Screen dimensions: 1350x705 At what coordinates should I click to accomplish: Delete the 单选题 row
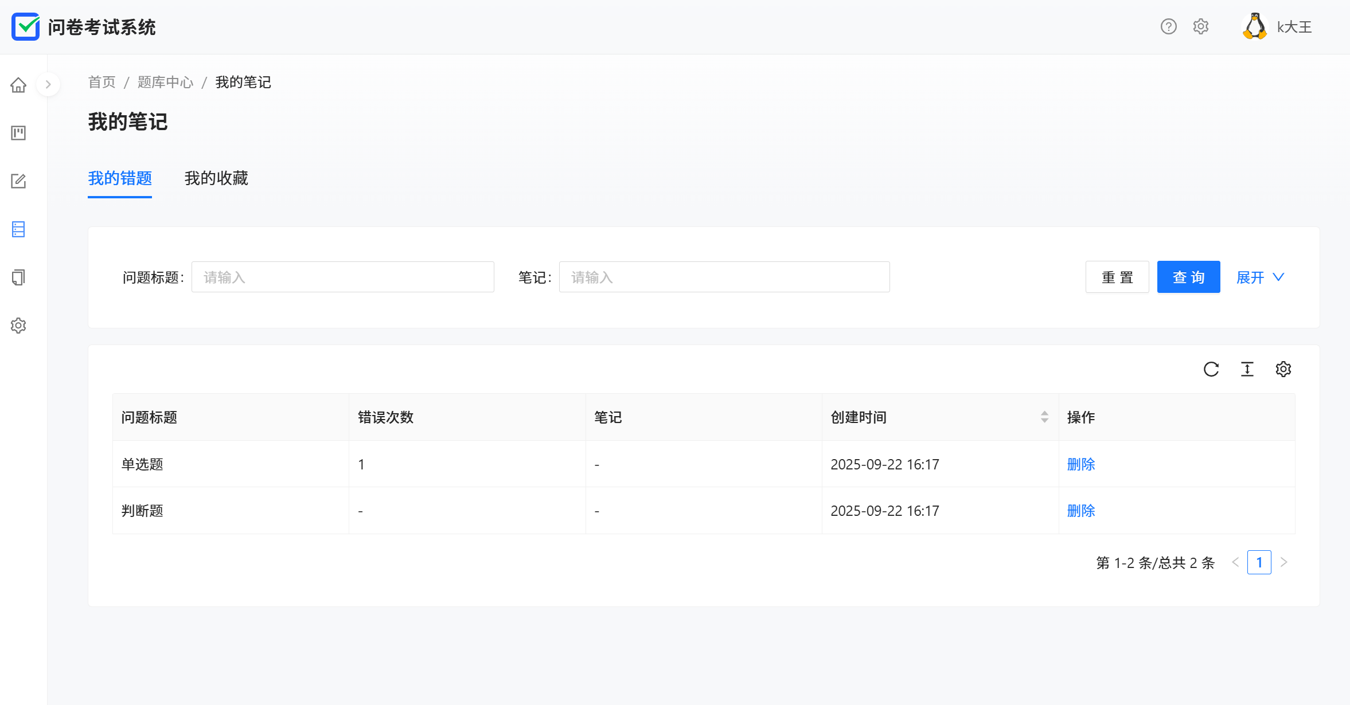point(1080,464)
